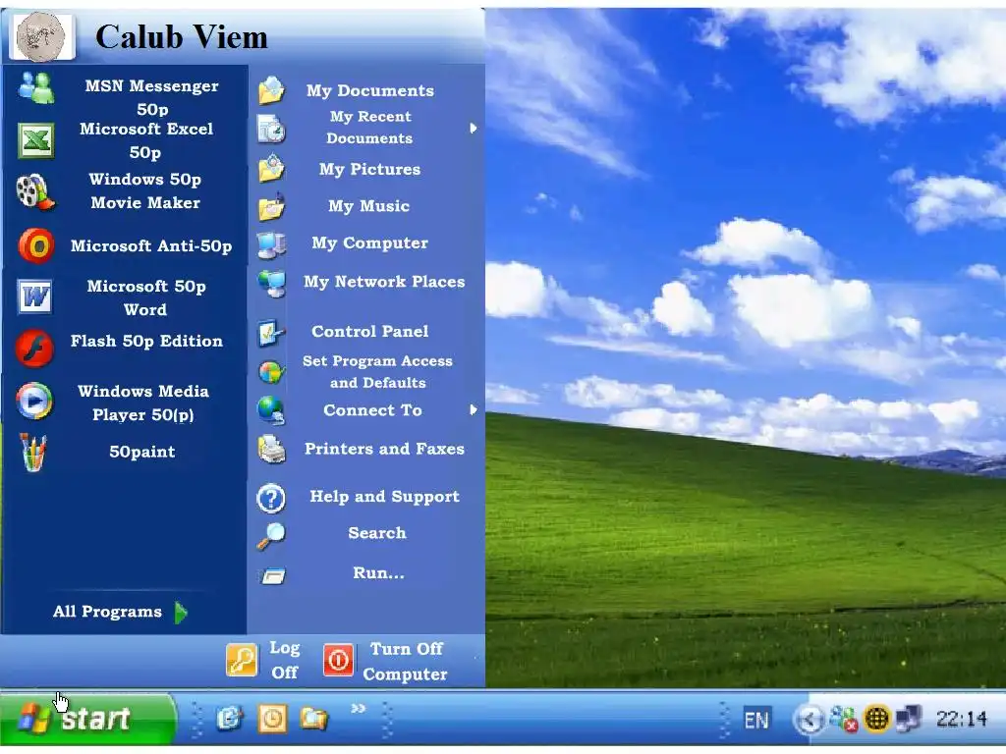Viewport: 1006px width, 754px height.
Task: Click the red Turn Off Computer icon
Action: coord(338,660)
